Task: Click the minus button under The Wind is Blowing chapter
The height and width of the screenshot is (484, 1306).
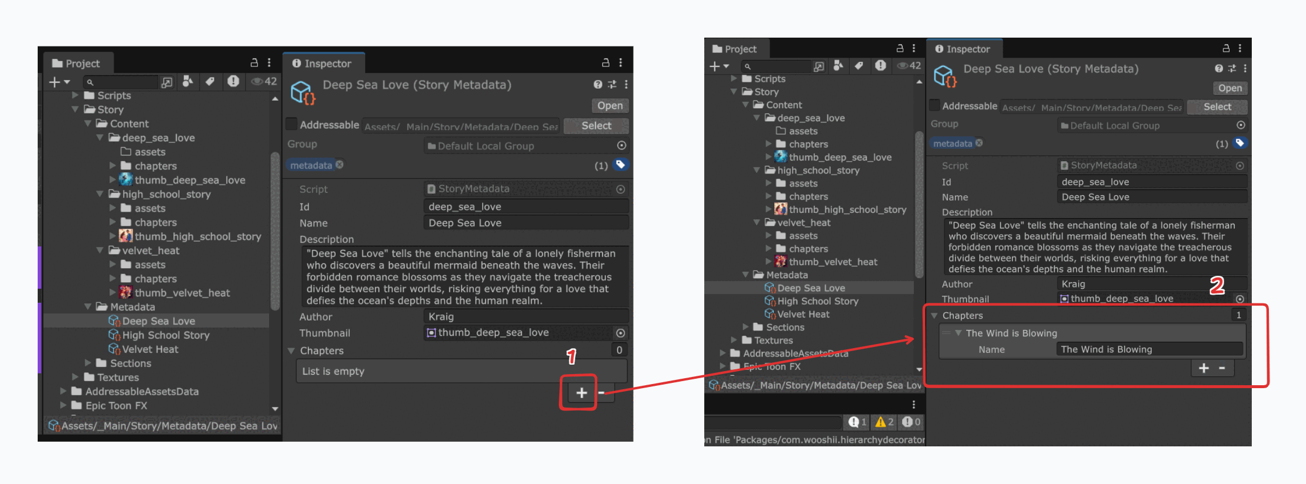Action: [1222, 368]
